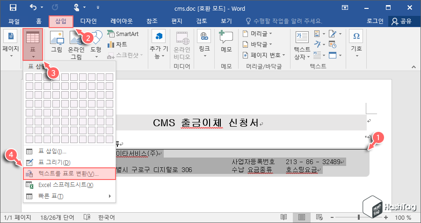Open the 파일 tab
421x223 pixels.
(14, 21)
